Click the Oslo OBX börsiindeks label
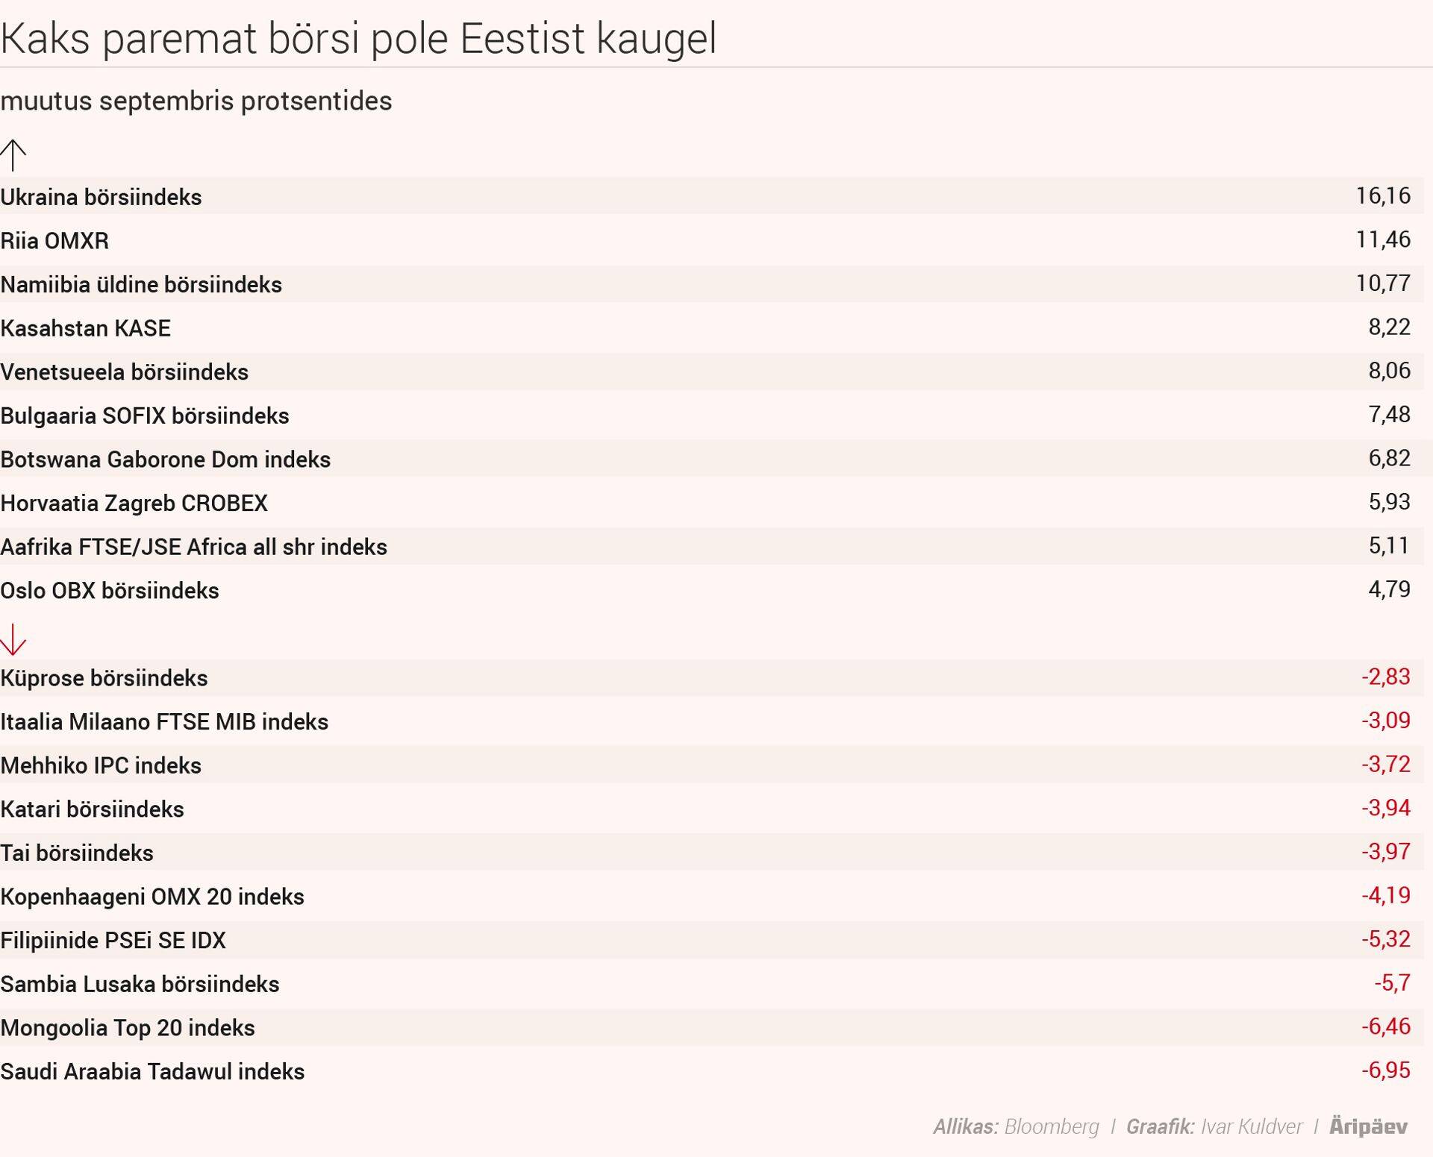This screenshot has width=1433, height=1157. pos(109,591)
